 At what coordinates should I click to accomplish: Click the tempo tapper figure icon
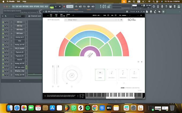pos(155,11)
